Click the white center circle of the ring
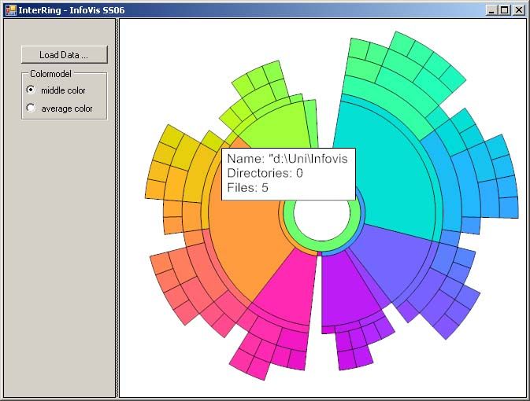This screenshot has height=401, width=530. click(322, 219)
